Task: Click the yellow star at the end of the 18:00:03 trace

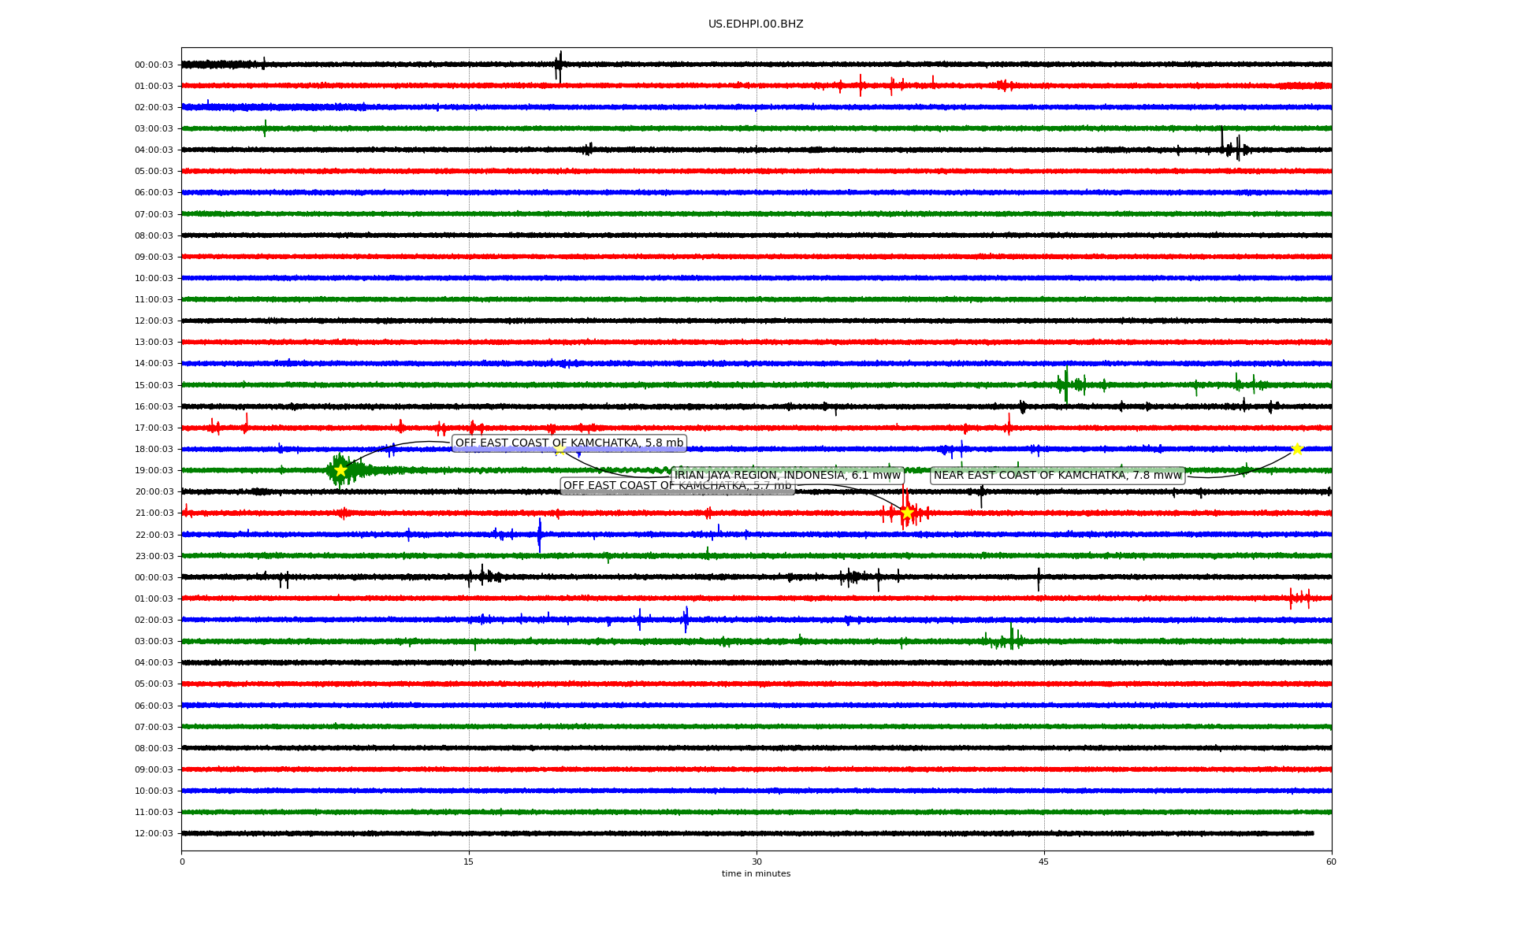Action: click(x=1296, y=449)
